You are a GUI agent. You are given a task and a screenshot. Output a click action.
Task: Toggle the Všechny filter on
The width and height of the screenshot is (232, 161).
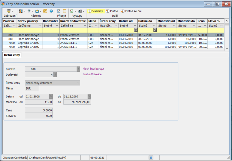tap(95, 11)
